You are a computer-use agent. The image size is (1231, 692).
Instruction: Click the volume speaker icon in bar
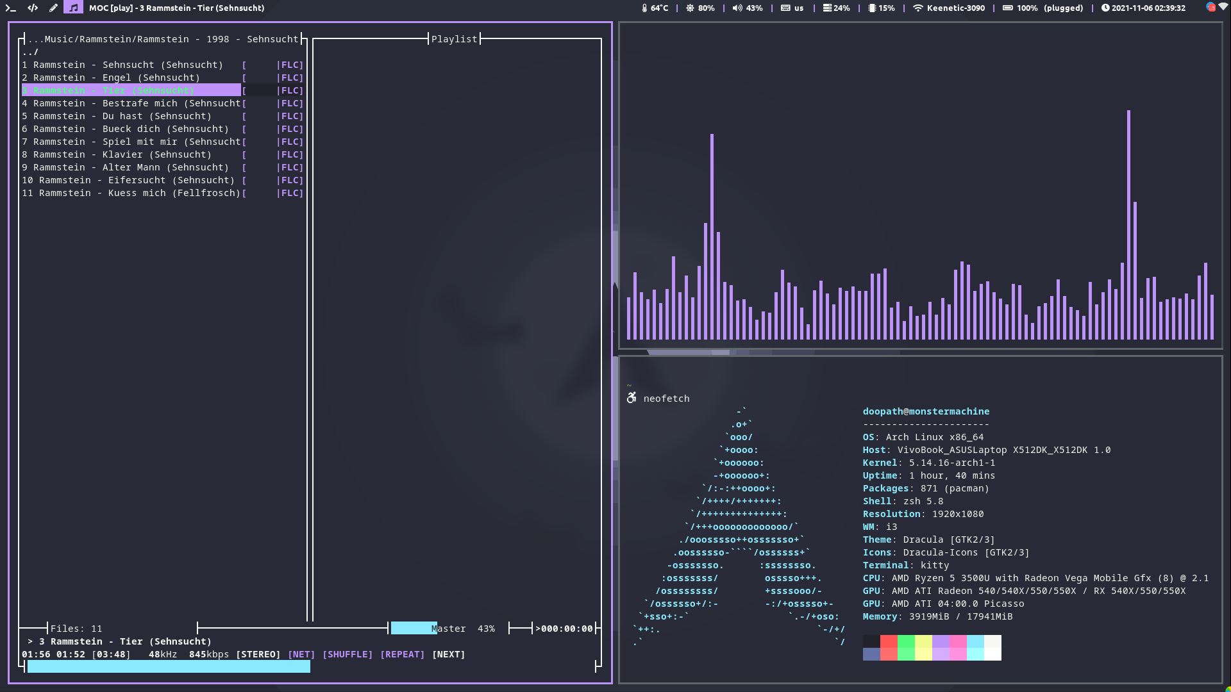pyautogui.click(x=737, y=8)
